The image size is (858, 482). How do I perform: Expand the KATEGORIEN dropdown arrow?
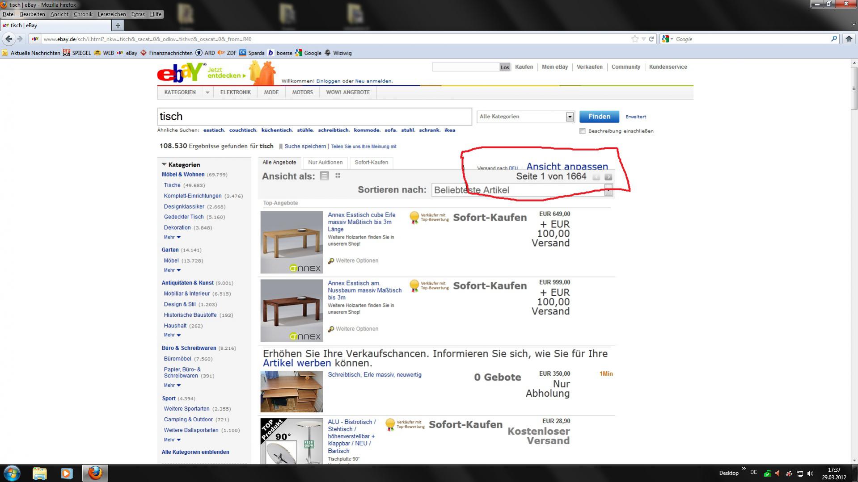(207, 92)
